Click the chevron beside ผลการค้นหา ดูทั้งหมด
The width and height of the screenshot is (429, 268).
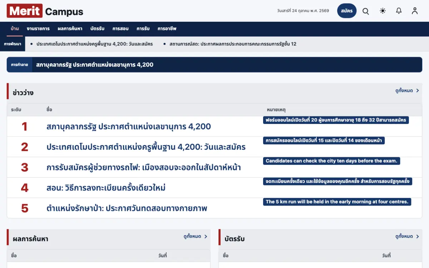(x=206, y=237)
